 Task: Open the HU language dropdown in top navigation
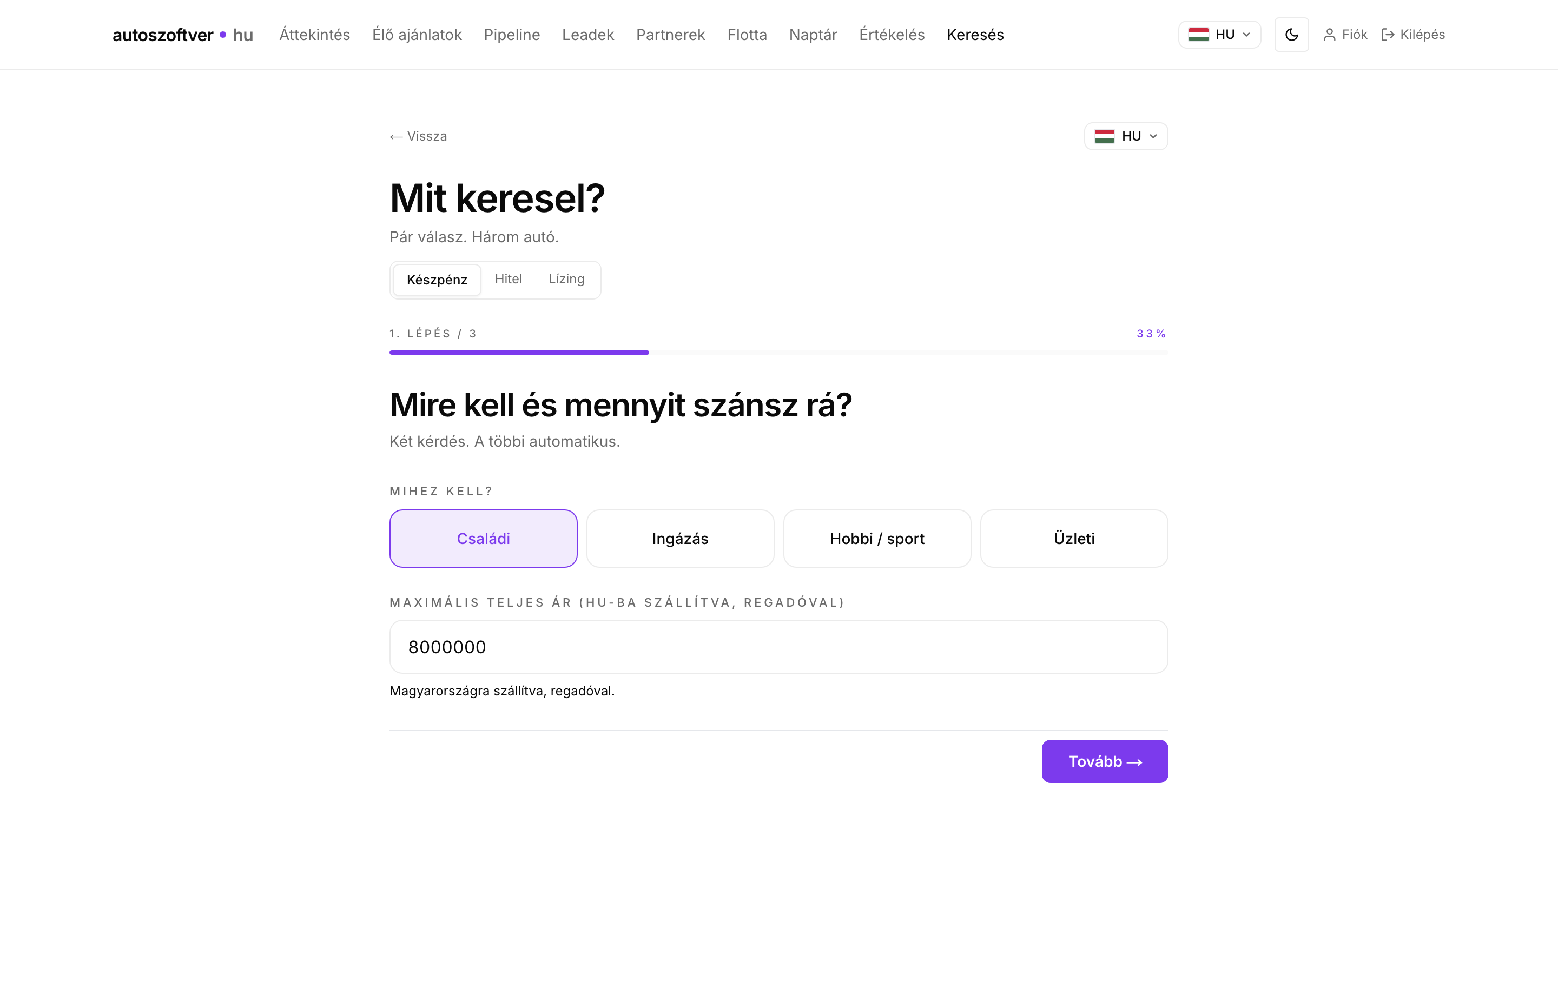(x=1219, y=34)
